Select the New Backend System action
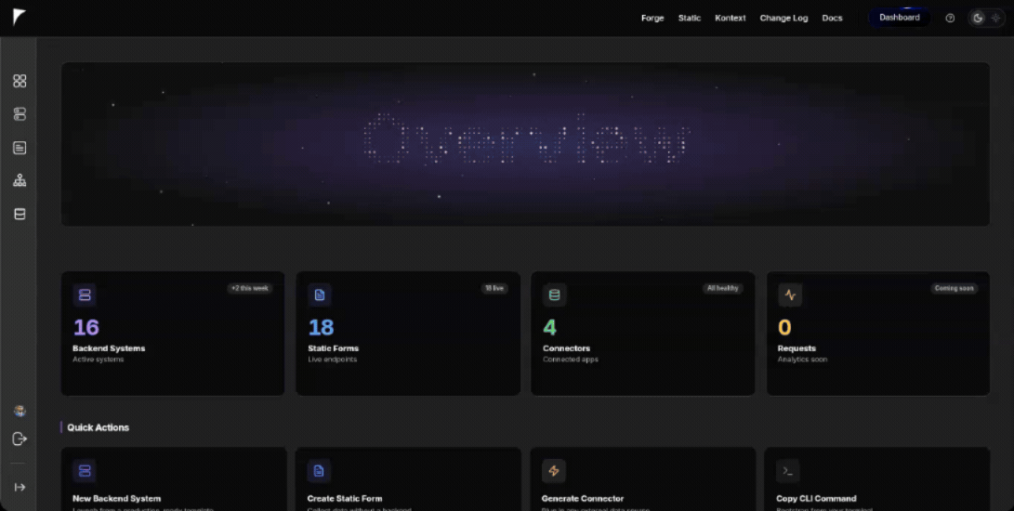The height and width of the screenshot is (511, 1014). pyautogui.click(x=174, y=479)
